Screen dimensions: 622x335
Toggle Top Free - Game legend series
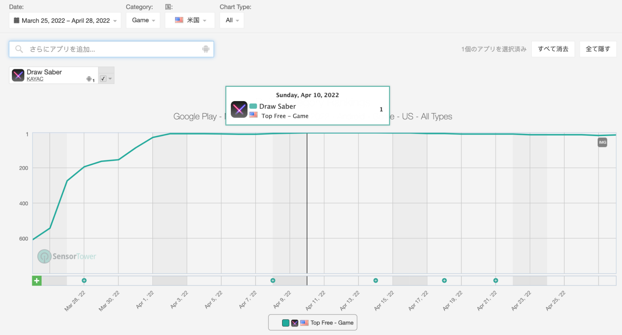[331, 323]
